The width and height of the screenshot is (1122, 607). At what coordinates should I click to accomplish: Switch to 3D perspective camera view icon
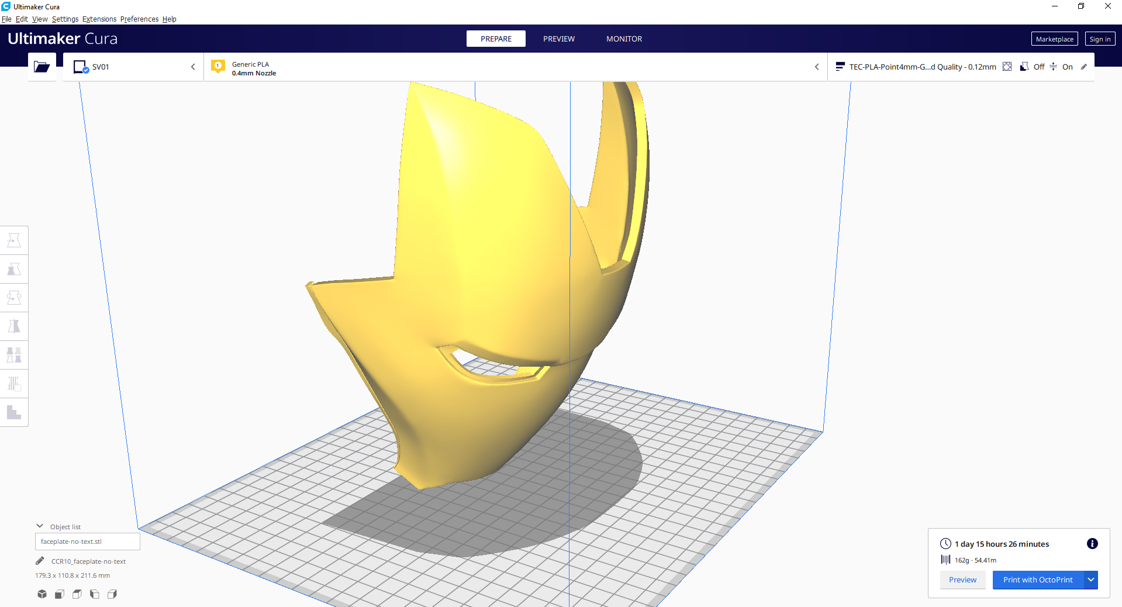click(x=42, y=594)
